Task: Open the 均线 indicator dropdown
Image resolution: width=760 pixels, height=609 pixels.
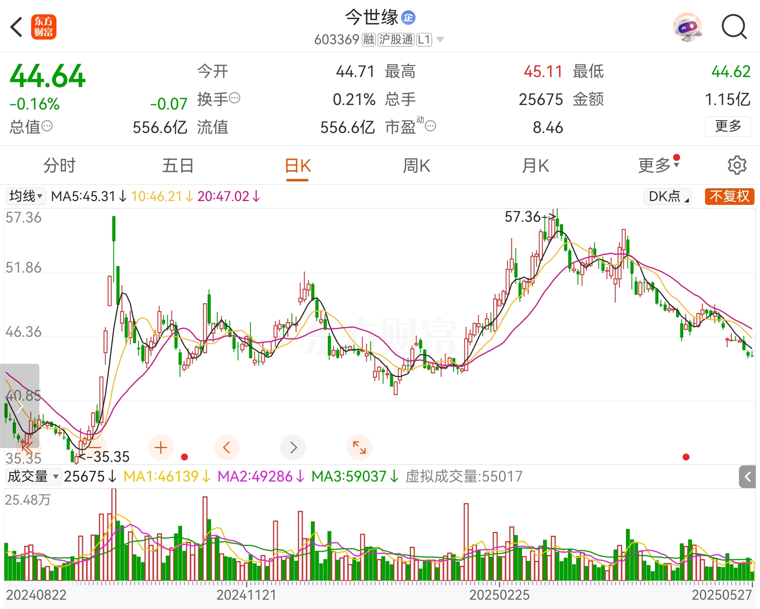Action: tap(25, 196)
